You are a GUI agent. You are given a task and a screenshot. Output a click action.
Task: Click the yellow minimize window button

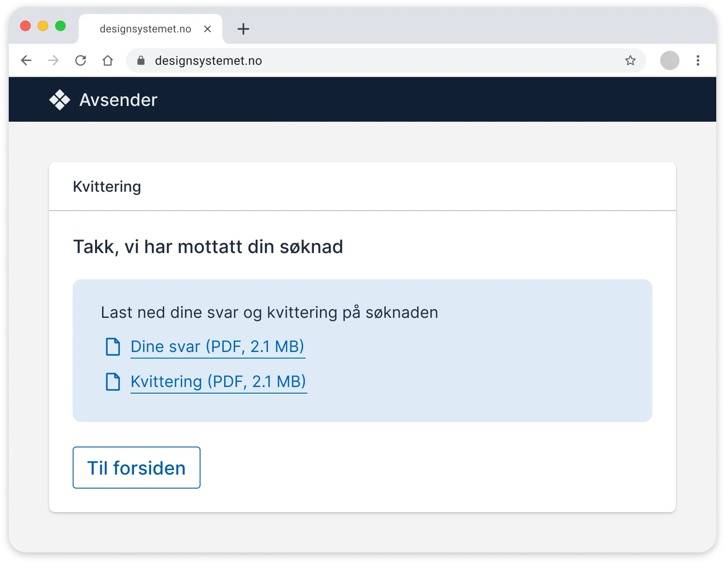point(43,26)
